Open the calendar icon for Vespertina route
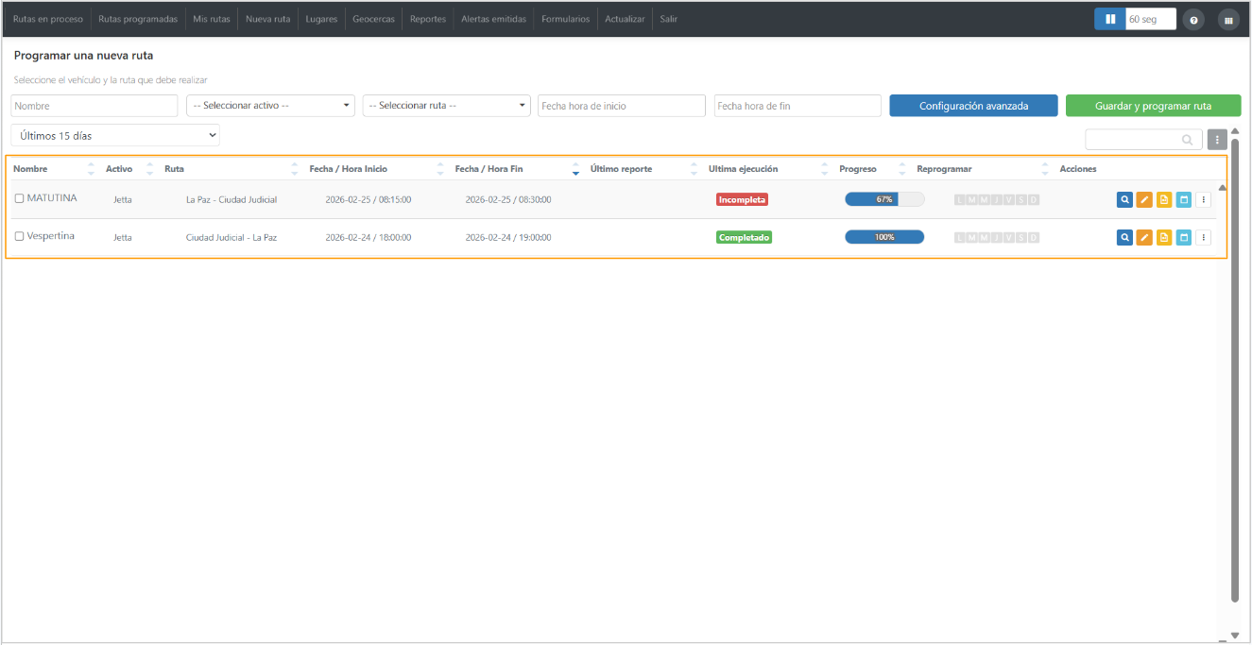1252x645 pixels. 1183,237
